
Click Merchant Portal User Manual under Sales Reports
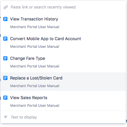35,106
